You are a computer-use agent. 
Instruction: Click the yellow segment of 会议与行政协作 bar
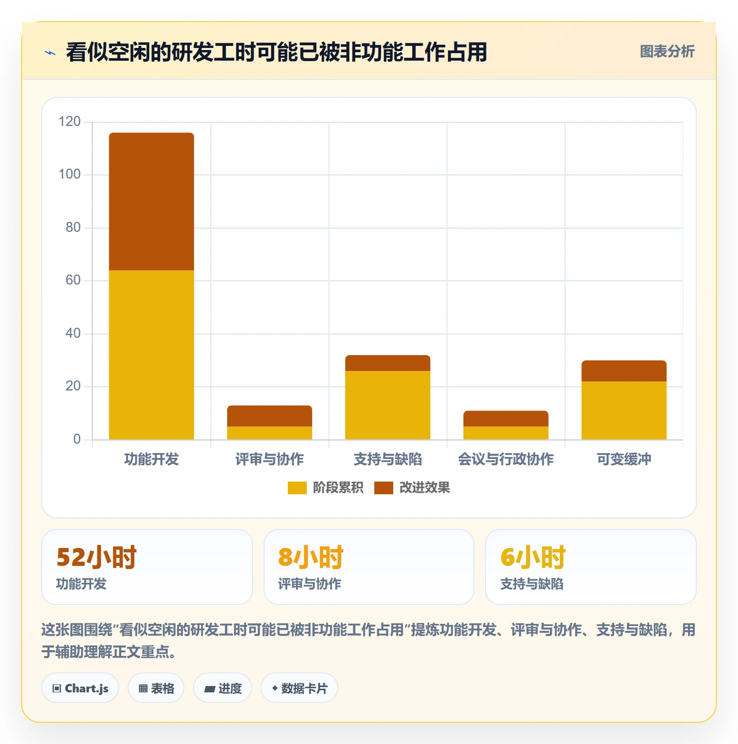pos(506,433)
